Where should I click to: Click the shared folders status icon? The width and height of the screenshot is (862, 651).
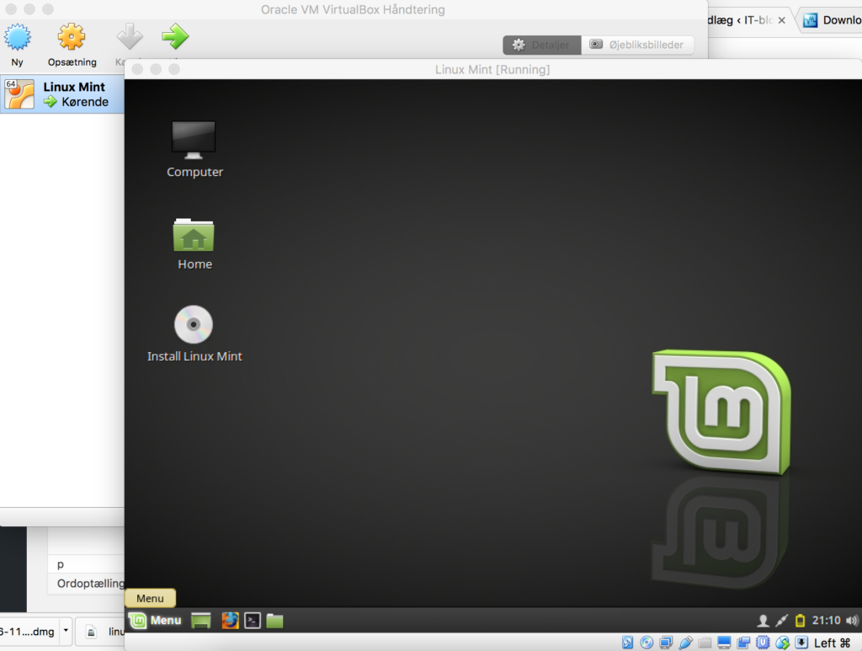(x=705, y=643)
